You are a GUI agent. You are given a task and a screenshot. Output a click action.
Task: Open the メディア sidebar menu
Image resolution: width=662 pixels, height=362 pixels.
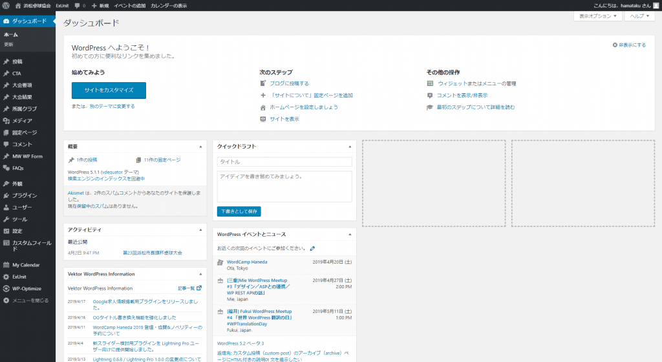tap(23, 121)
